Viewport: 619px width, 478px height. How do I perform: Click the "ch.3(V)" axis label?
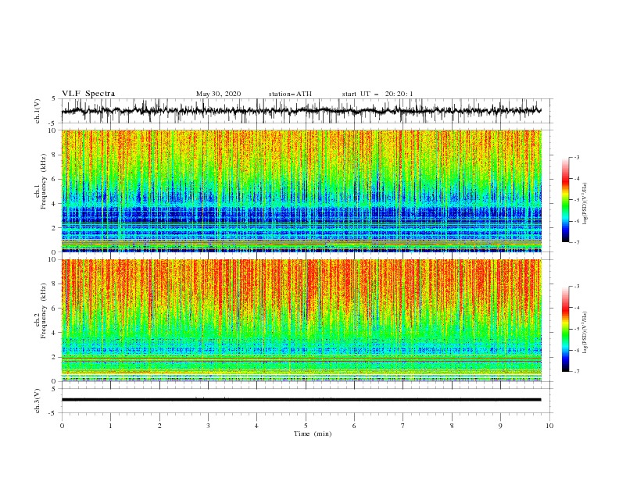[38, 401]
